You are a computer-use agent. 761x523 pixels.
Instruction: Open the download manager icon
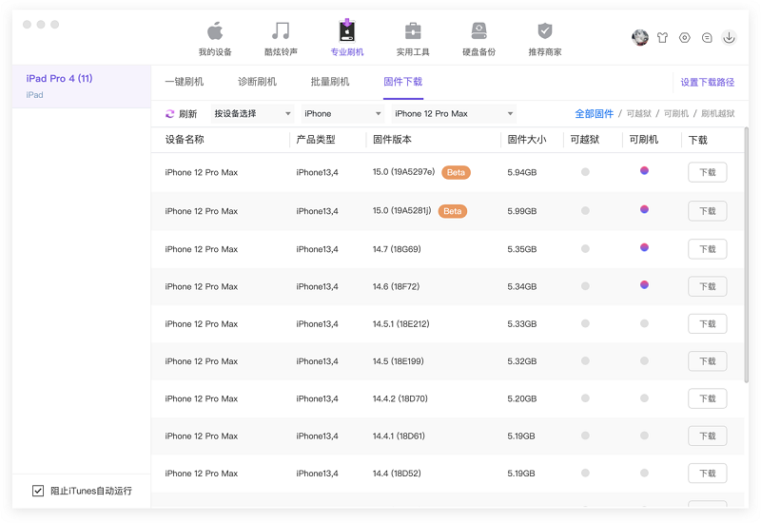[x=729, y=38]
